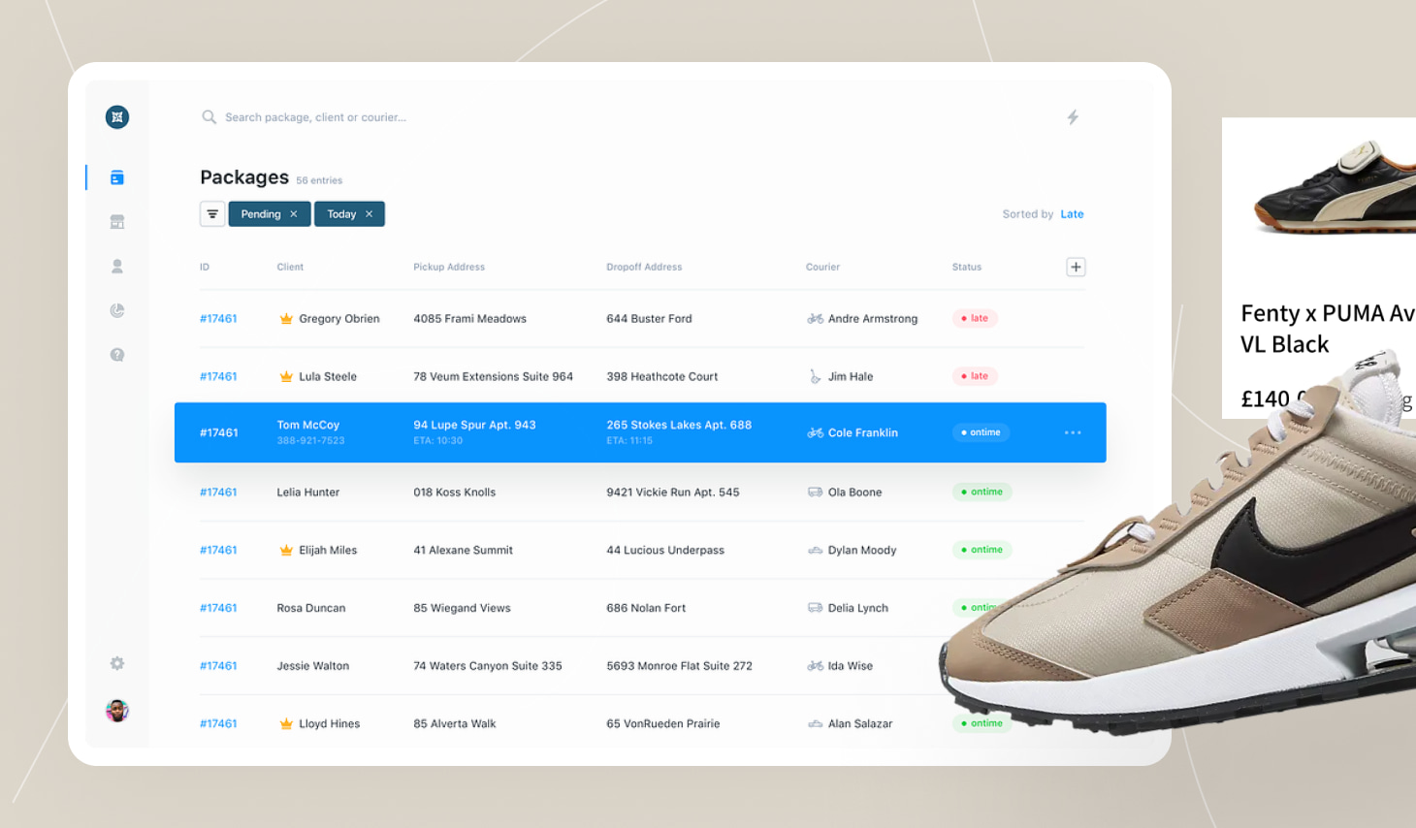Image resolution: width=1416 pixels, height=828 pixels.
Task: Open the help question mark sidebar icon
Action: [x=117, y=355]
